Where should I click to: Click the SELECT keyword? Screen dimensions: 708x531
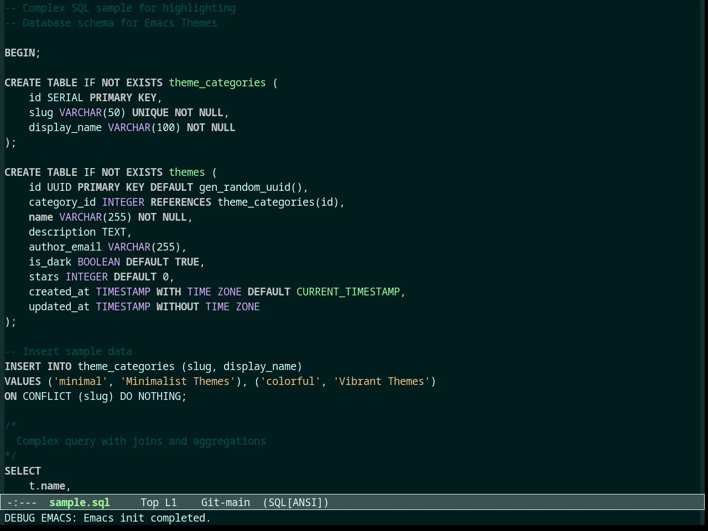23,471
